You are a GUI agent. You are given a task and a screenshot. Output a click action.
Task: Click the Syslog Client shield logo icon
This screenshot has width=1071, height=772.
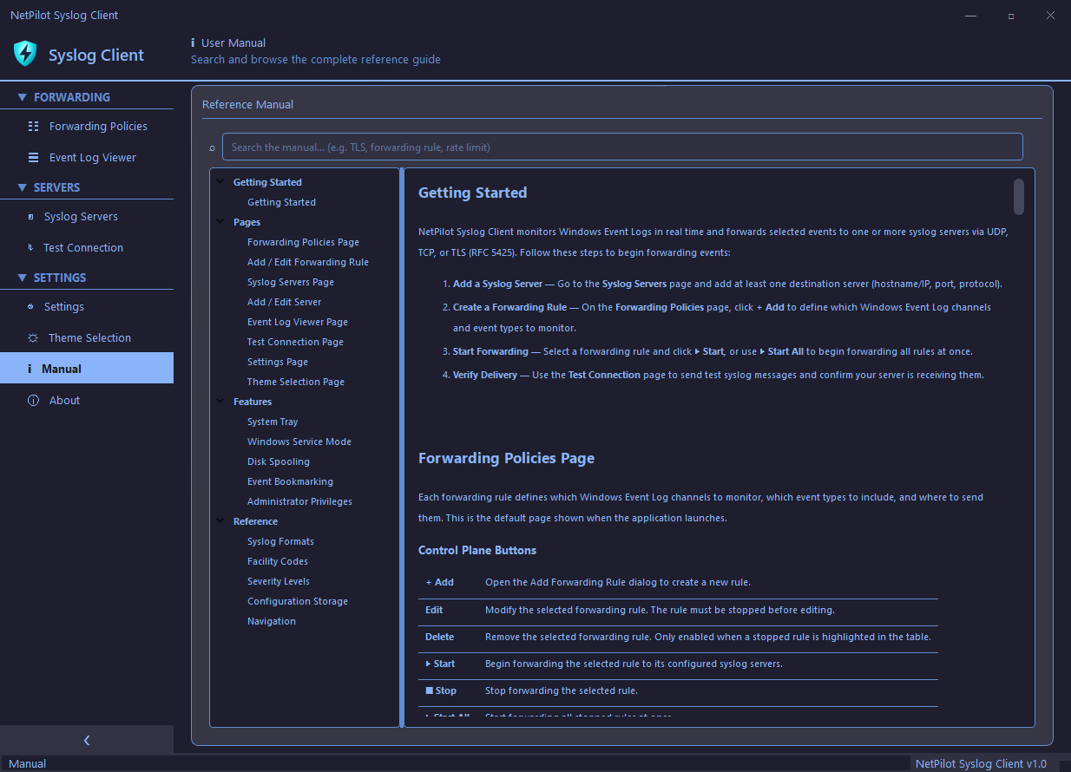(x=25, y=54)
